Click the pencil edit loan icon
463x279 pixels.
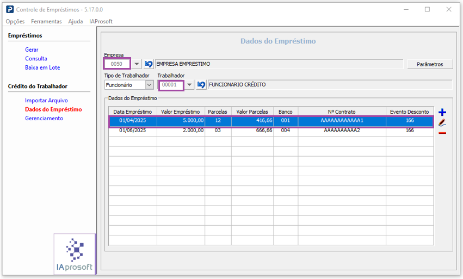tap(442, 122)
